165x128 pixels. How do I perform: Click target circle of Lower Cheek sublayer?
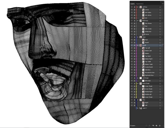coord(160,97)
